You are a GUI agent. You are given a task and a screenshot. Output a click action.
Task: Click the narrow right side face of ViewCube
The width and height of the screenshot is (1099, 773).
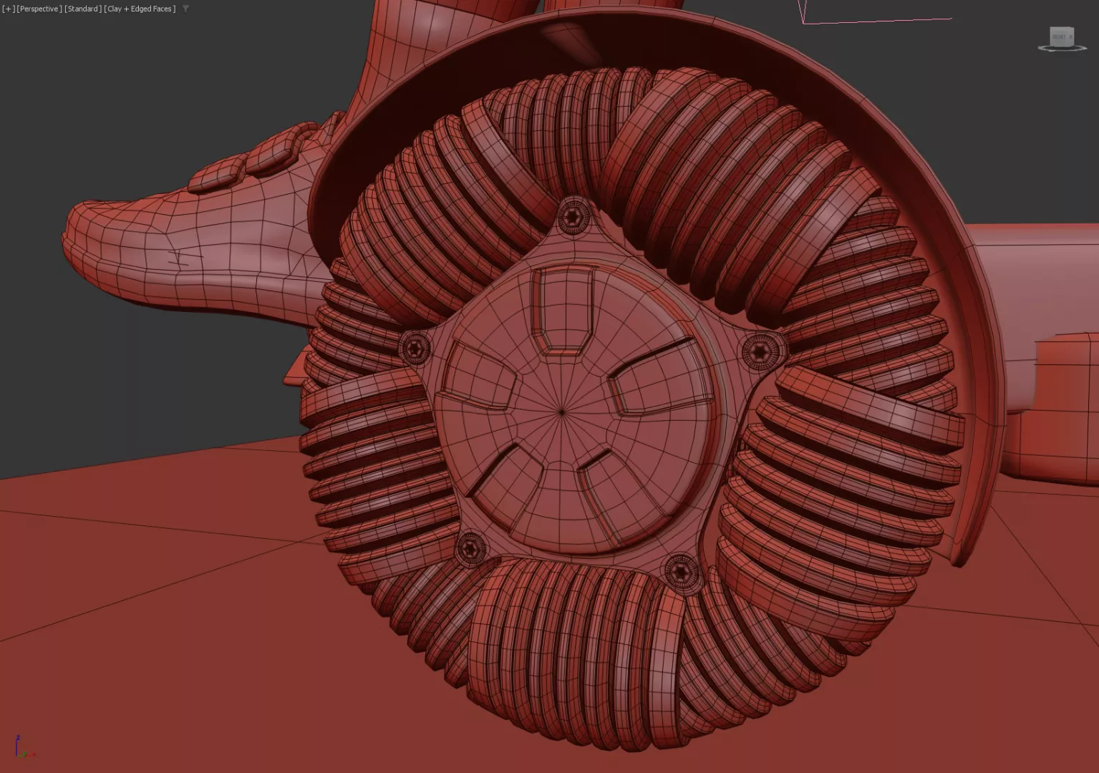[1072, 37]
